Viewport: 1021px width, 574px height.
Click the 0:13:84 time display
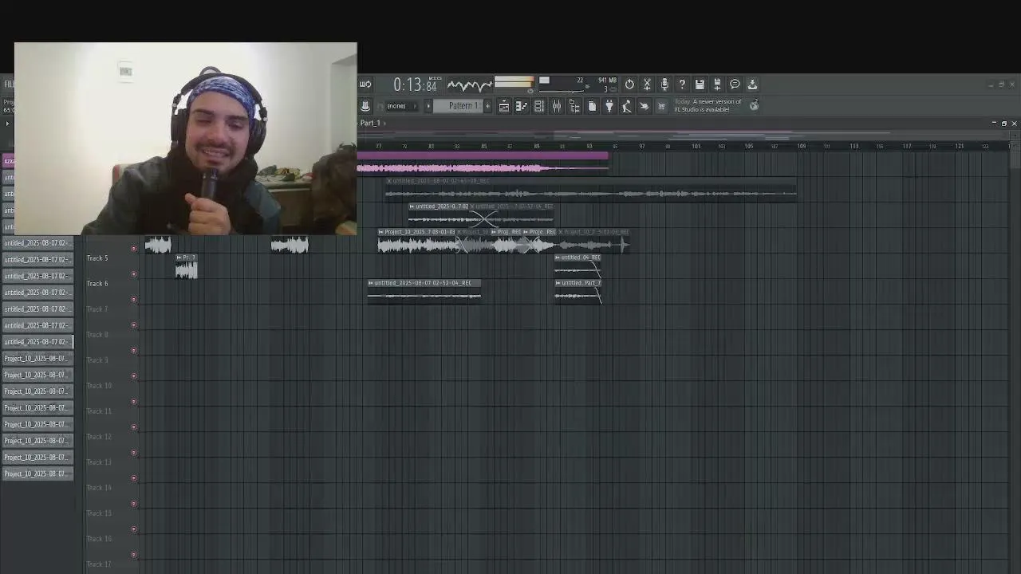tap(415, 85)
